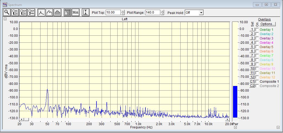283x133 pixels.
Task: Click the dBV rms axis label
Action: (6, 71)
